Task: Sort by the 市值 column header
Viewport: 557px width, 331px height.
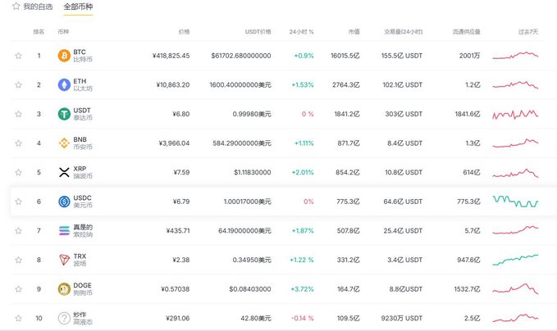Action: coord(354,32)
